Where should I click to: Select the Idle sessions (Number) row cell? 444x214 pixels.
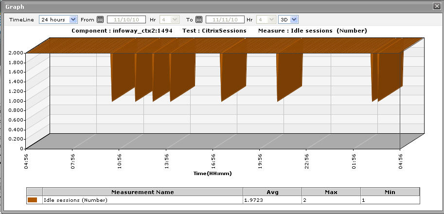142,200
